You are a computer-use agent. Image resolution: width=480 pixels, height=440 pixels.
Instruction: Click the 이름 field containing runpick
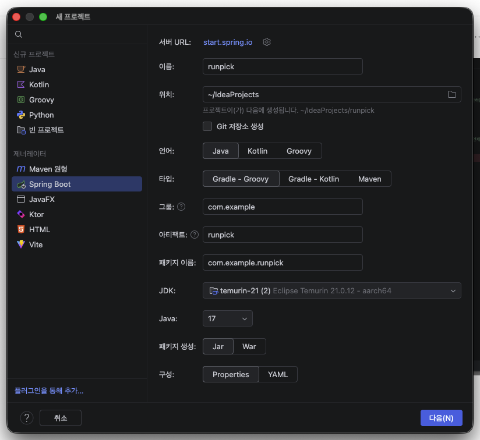[283, 66]
